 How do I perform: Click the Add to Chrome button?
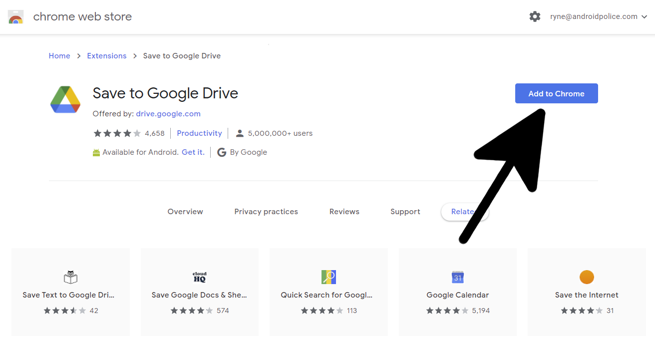[x=556, y=93]
